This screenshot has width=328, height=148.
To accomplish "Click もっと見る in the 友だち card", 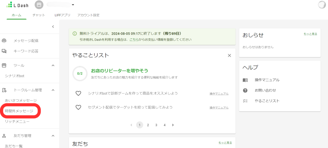I will (x=225, y=143).
